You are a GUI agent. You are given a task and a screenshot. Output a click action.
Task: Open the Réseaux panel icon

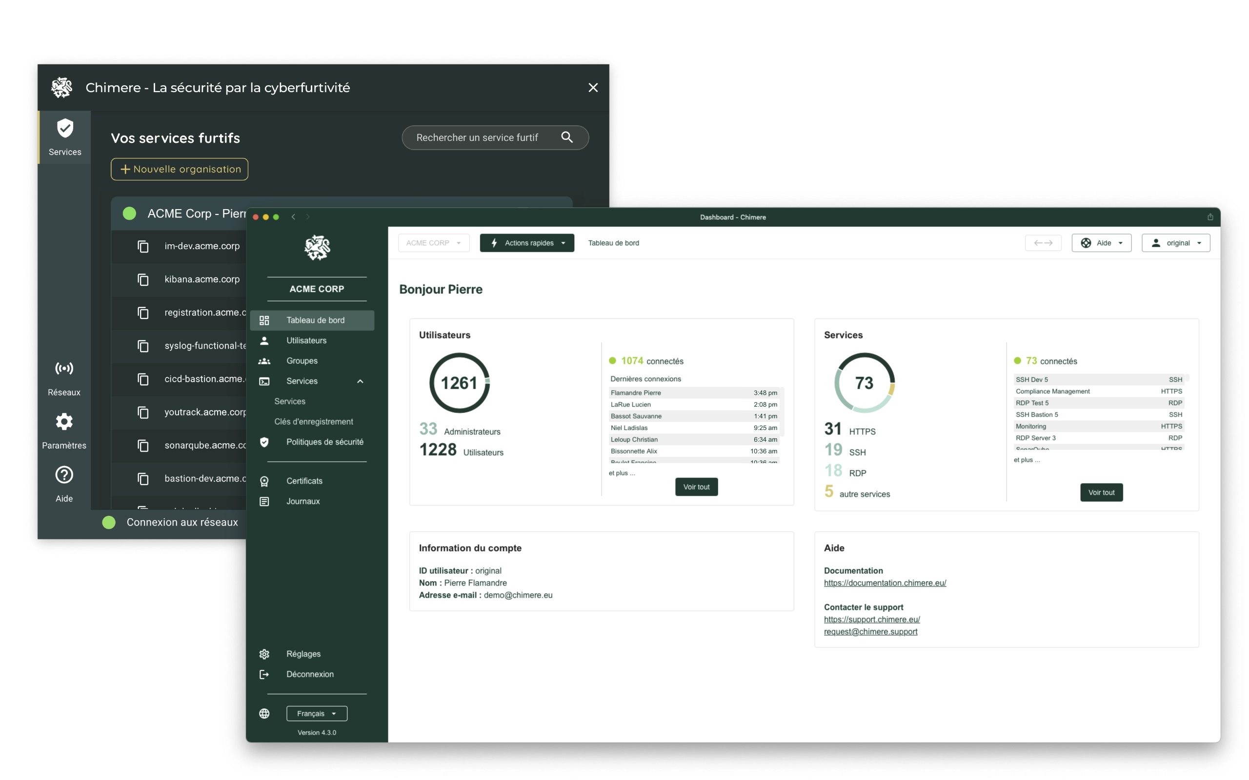click(64, 369)
